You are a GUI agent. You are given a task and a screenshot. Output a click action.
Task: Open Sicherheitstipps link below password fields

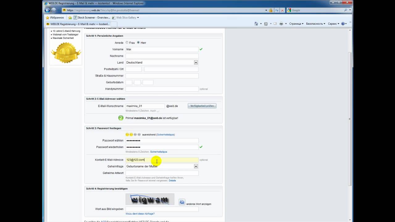click(x=159, y=152)
